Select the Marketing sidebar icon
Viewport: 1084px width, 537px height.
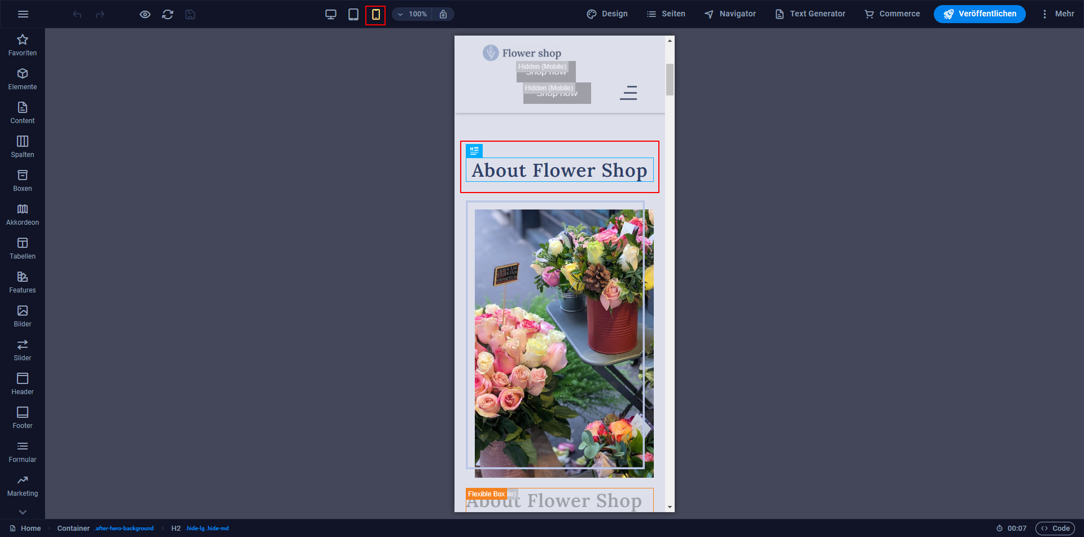[22, 480]
